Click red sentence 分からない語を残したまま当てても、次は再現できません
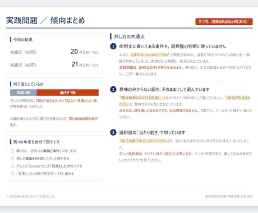Image resolution: width=258 pixels, height=213 pixels. pos(159,110)
